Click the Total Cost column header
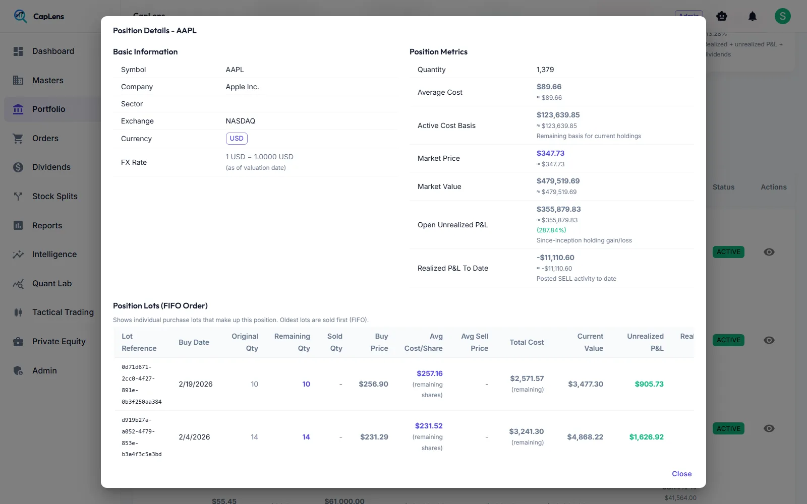 click(527, 342)
